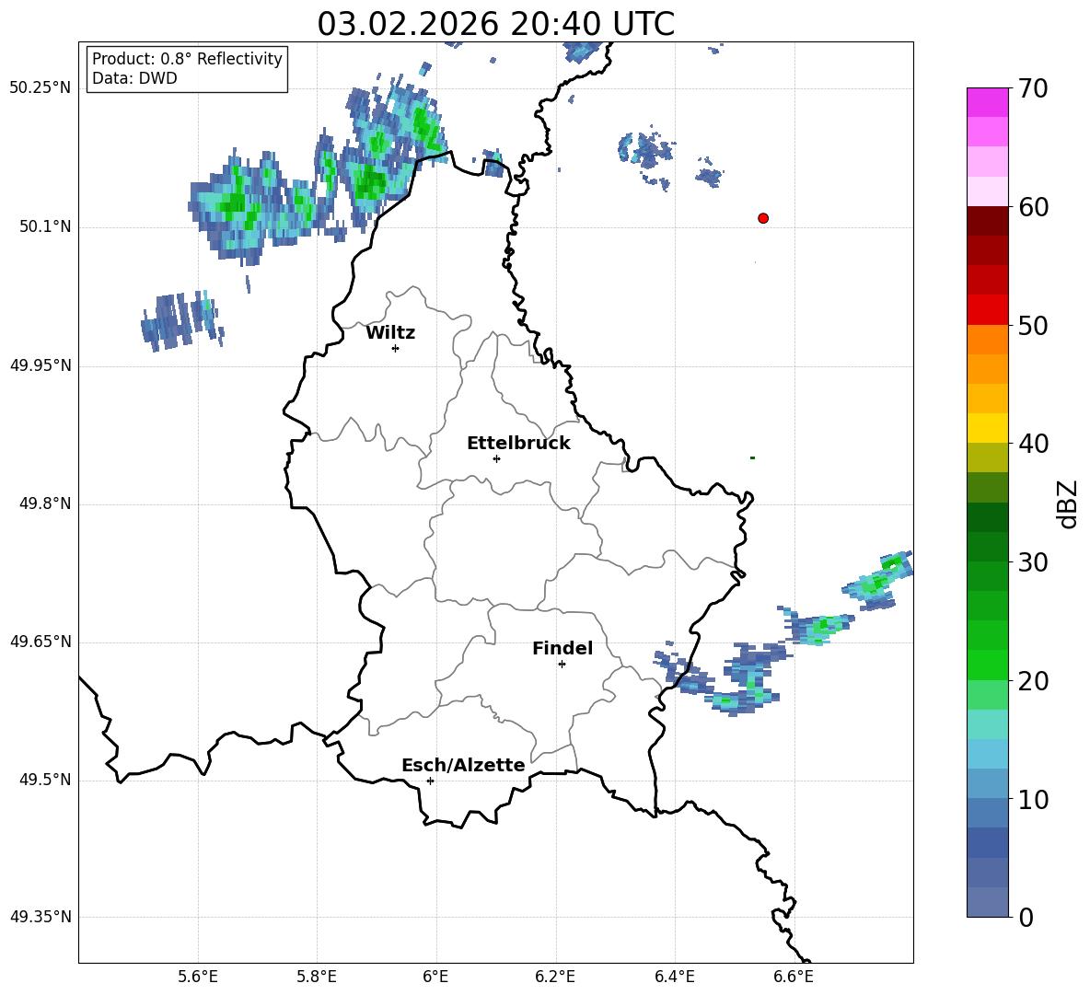Click the 'Findel' city label
Image resolution: width=1090 pixels, height=995 pixels.
click(562, 648)
